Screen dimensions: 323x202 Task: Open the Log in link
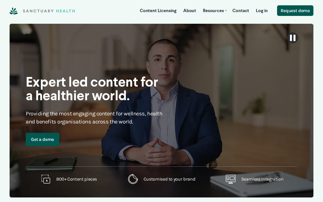coord(262,11)
